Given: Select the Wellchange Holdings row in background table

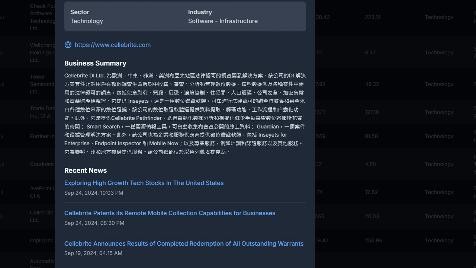Looking at the screenshot, I should click(x=238, y=52).
